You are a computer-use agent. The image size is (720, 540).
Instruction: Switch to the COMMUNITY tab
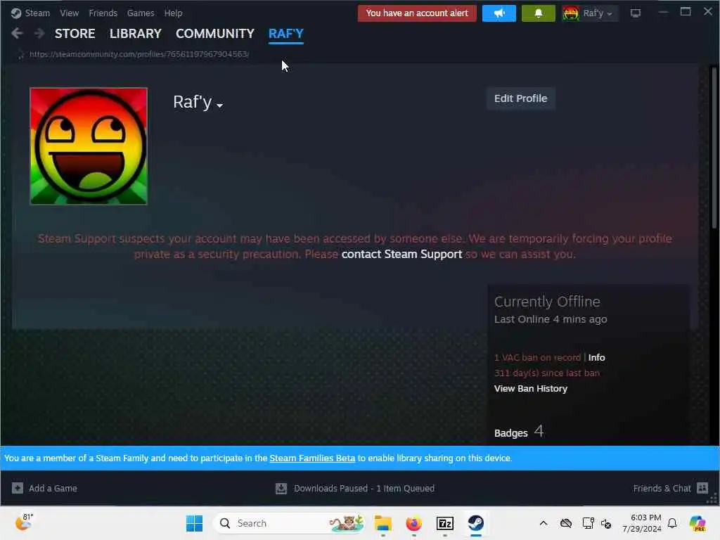[x=215, y=34]
